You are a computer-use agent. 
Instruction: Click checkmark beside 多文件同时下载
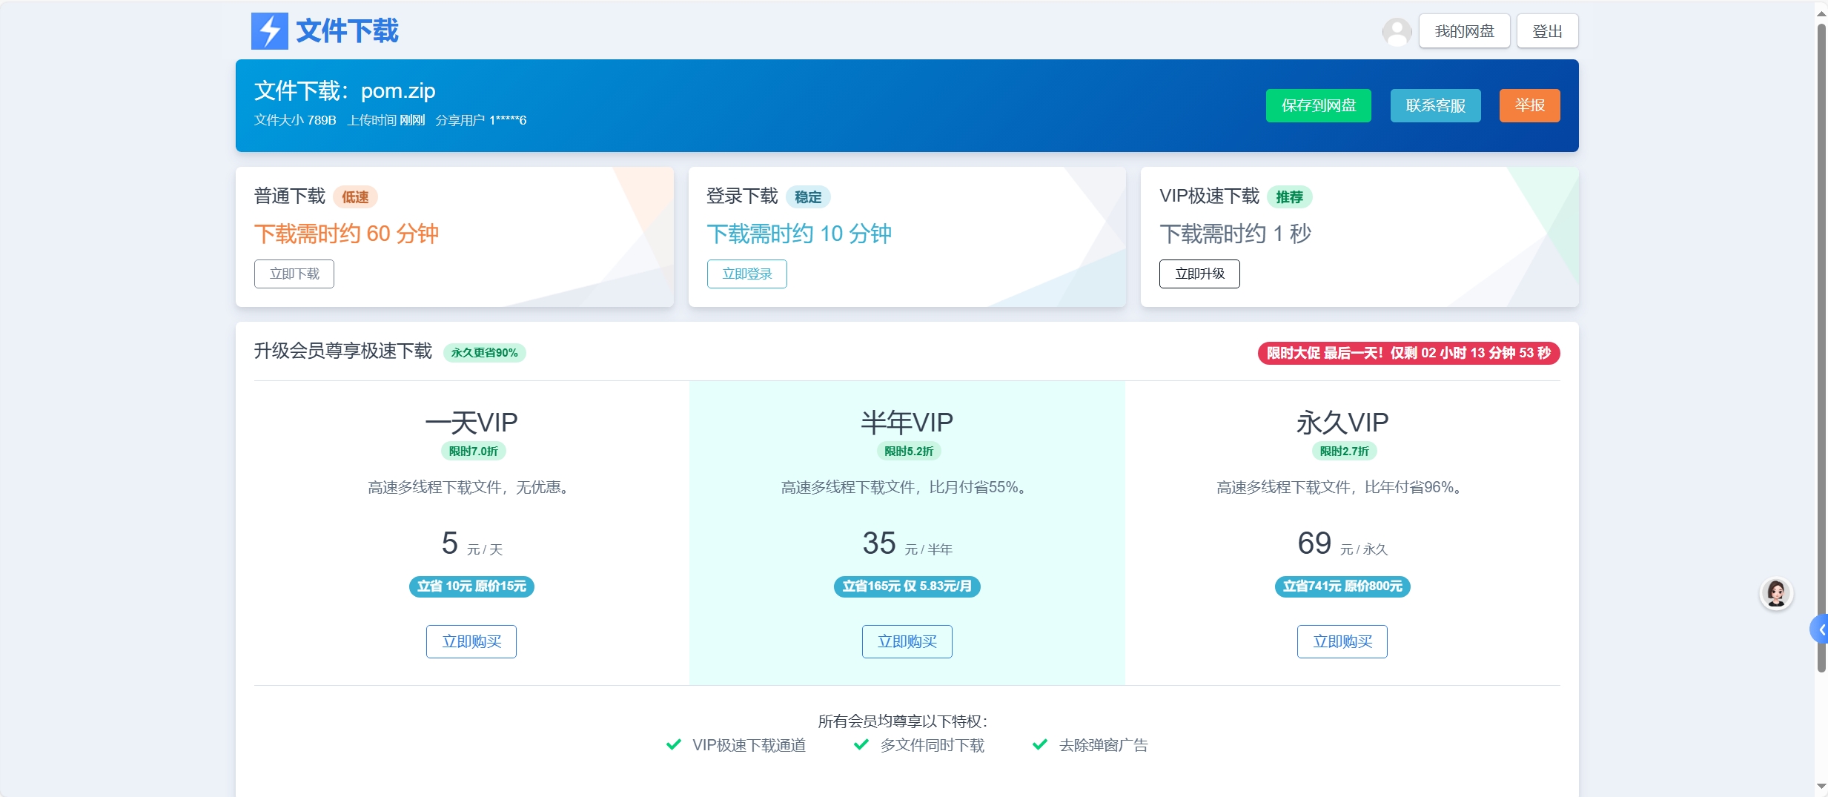tap(861, 744)
